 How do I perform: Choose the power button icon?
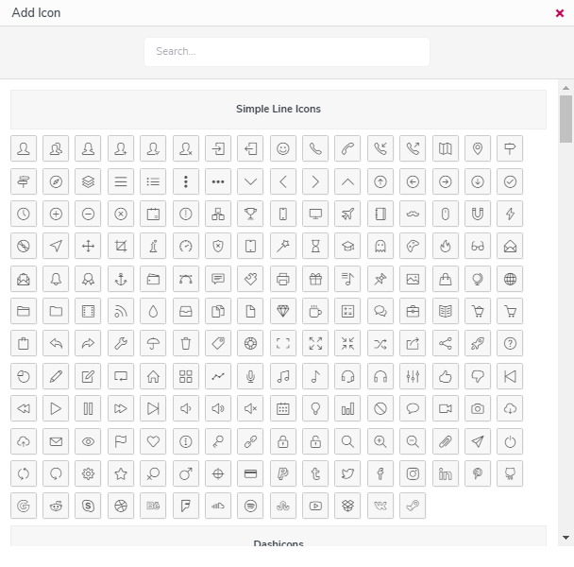coord(510,441)
